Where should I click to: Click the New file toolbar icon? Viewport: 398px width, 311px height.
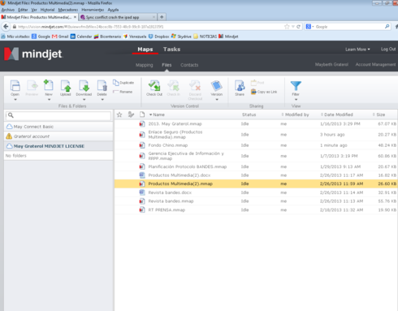point(49,85)
